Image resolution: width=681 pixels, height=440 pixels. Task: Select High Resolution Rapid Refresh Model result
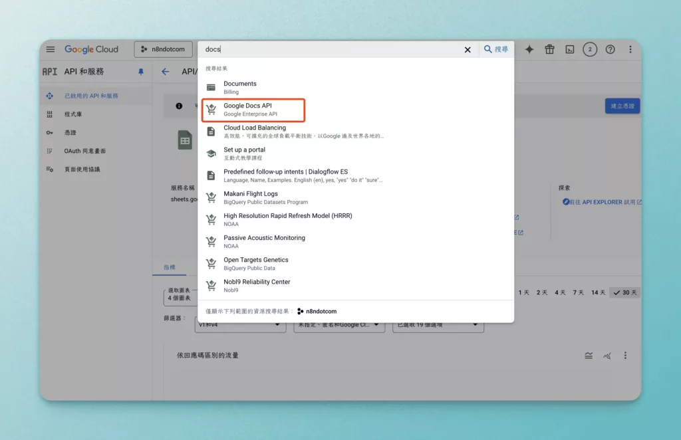click(356, 219)
